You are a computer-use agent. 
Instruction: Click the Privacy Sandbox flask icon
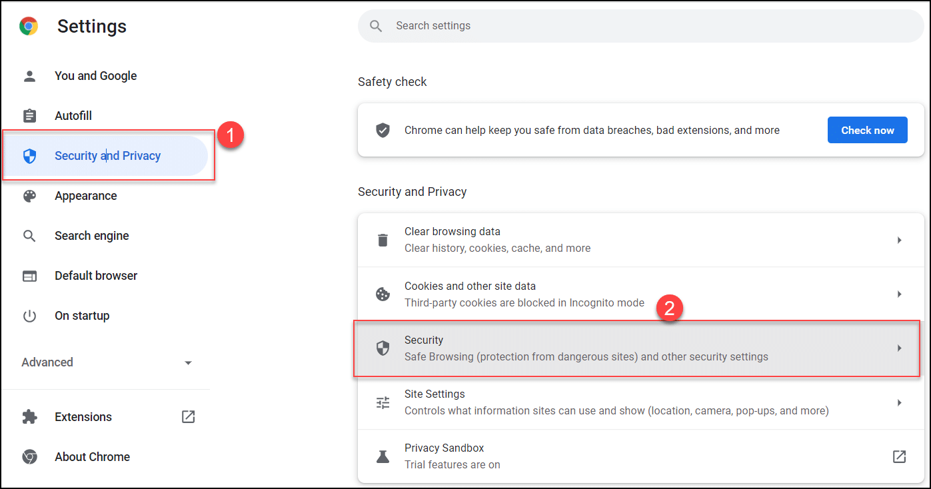tap(383, 456)
